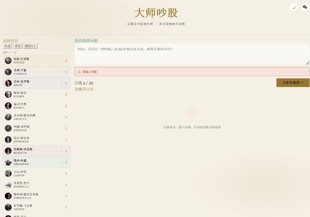Open the document icon on the 卡尔·伊坎 row
Image resolution: width=310 pixels, height=217 pixels.
(66, 174)
